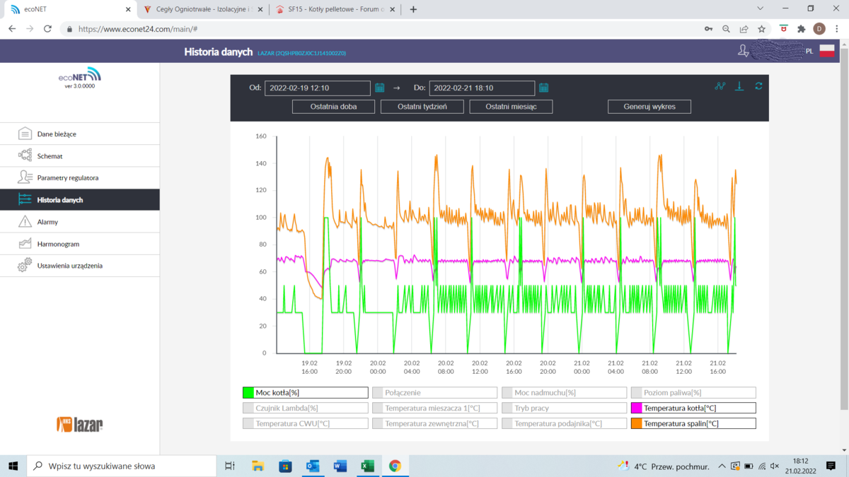This screenshot has width=849, height=477.
Task: Select Ostatni tydzień time range
Action: pos(422,107)
